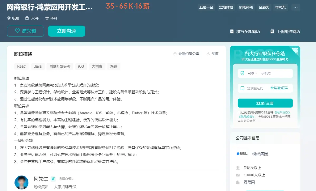Click the 加班补助 benefit tag
This screenshot has height=191, width=316.
pyautogui.click(x=246, y=7)
